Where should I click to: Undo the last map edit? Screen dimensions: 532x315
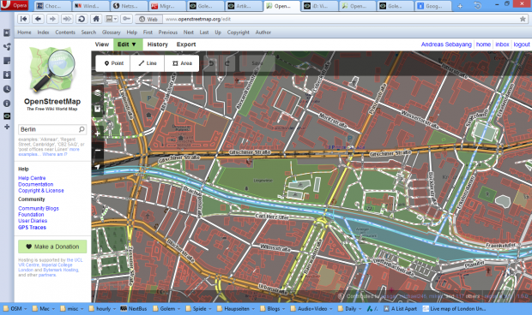coord(211,63)
